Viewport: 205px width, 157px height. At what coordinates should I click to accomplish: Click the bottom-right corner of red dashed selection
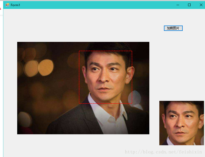click(x=132, y=104)
